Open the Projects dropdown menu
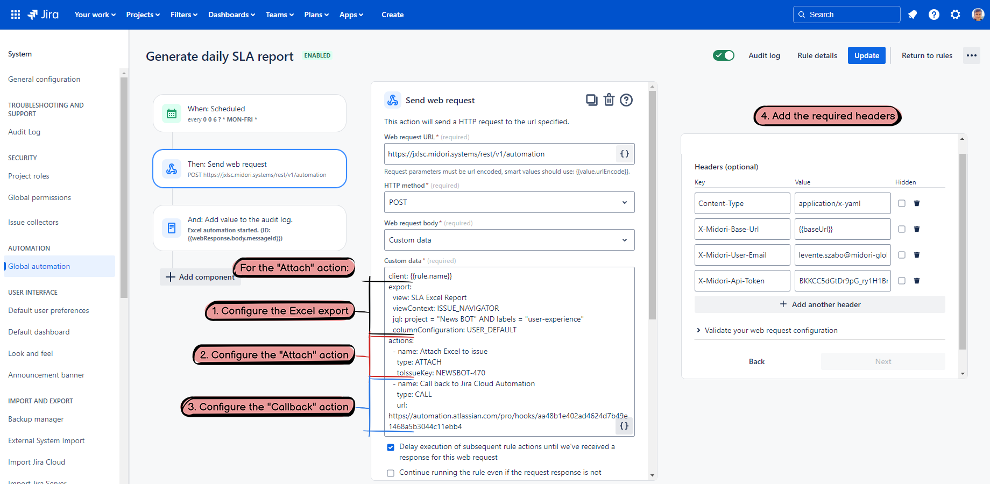 [143, 15]
